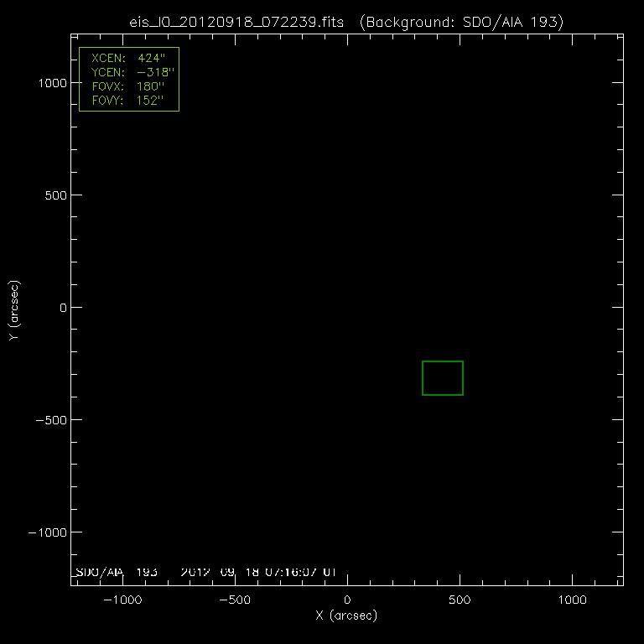Click the SDO/AIA 193 timestamp text at bottom
The height and width of the screenshot is (644, 644).
pos(206,572)
